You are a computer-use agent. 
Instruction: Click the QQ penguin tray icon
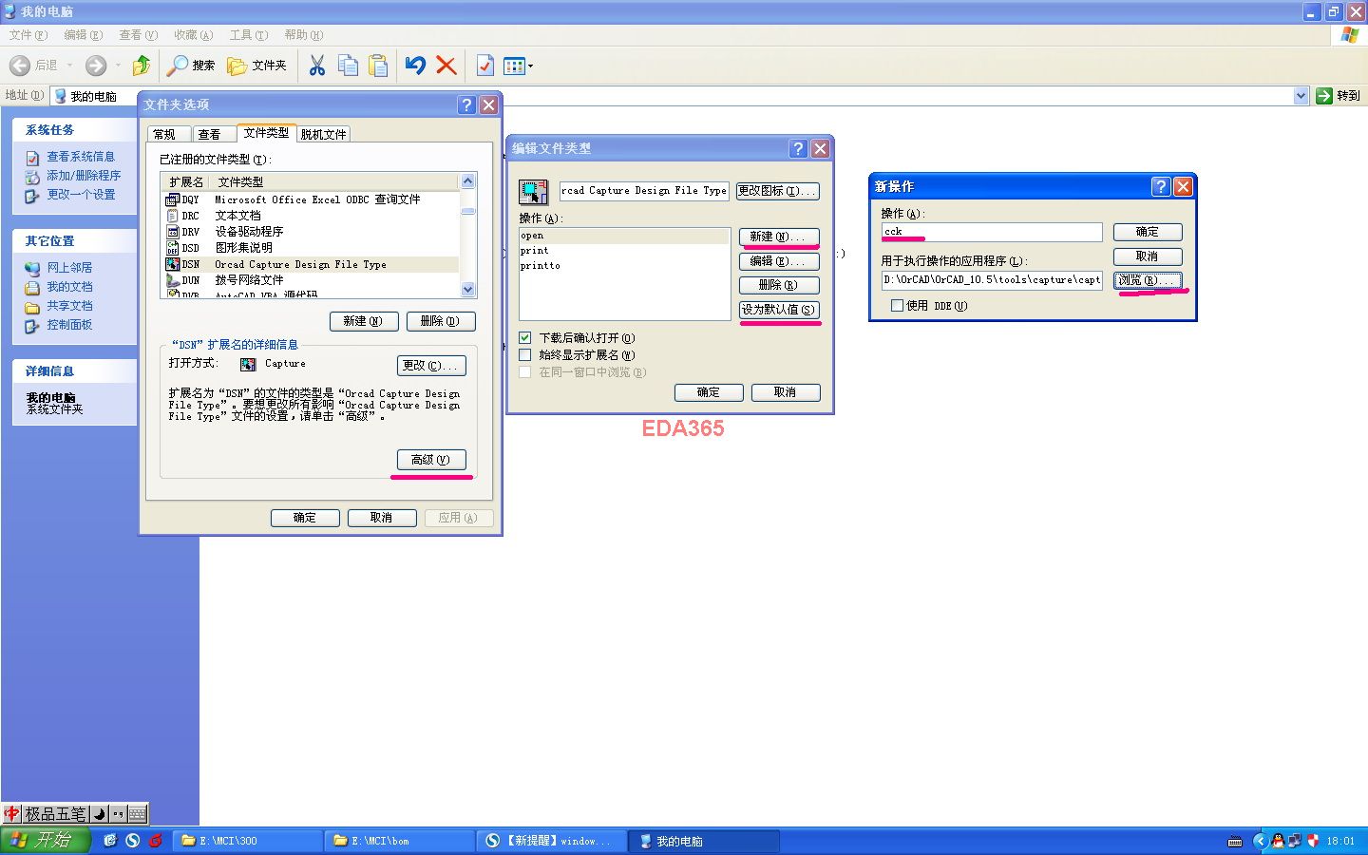click(1278, 841)
